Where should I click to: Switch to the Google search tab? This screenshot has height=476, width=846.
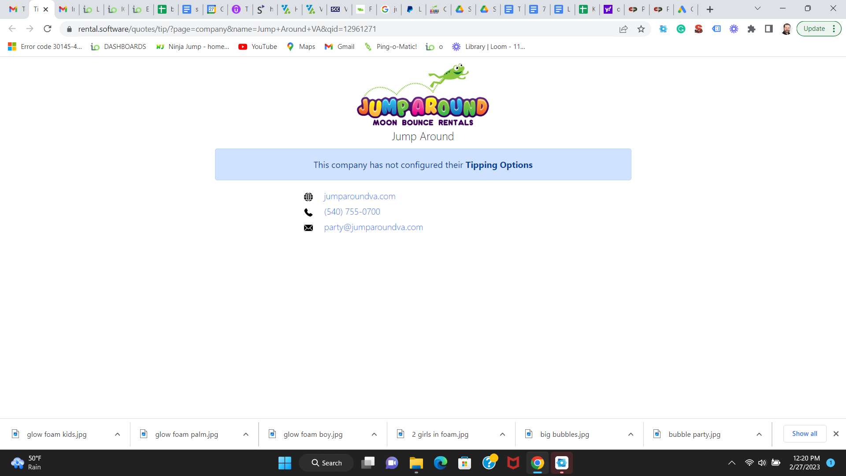(389, 9)
